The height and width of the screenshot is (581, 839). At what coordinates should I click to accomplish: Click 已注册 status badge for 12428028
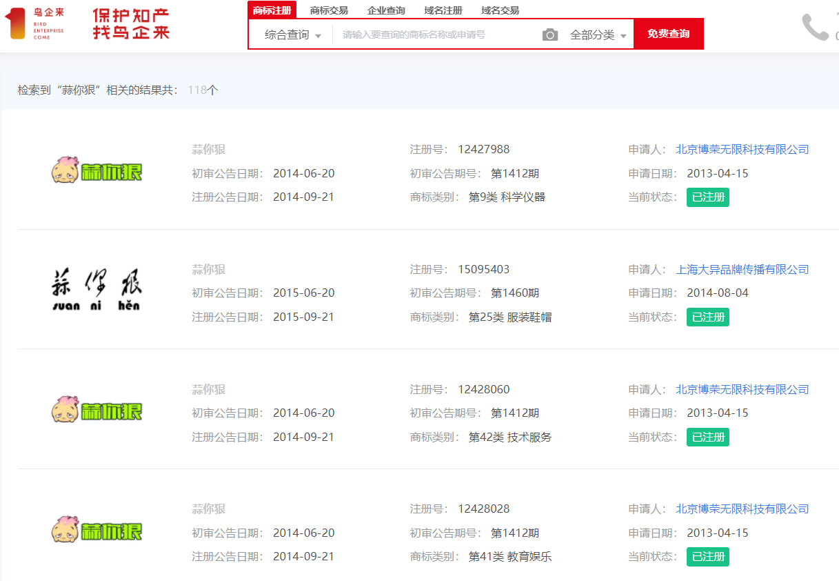coord(708,557)
